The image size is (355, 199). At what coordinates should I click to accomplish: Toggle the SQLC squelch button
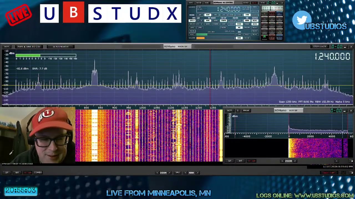[192, 35]
